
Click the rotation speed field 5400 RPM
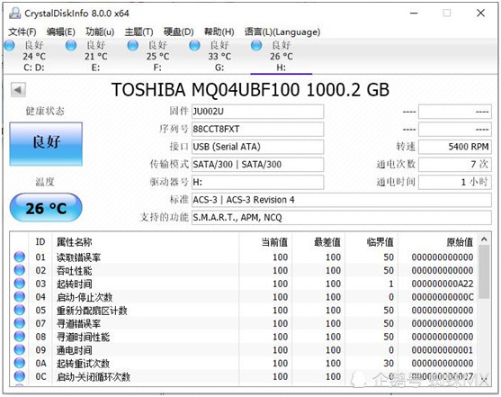[455, 147]
